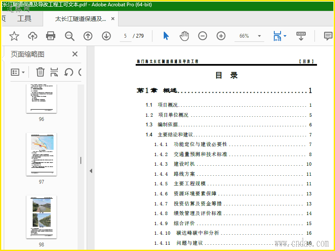The width and height of the screenshot is (335, 251).
Task: Click the scrolling mode keyboard-arrow icon
Action: click(301, 36)
